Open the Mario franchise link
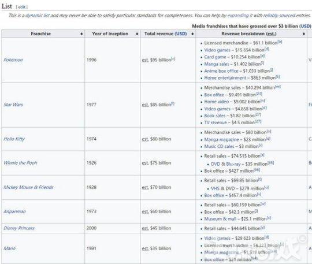 click(x=9, y=248)
